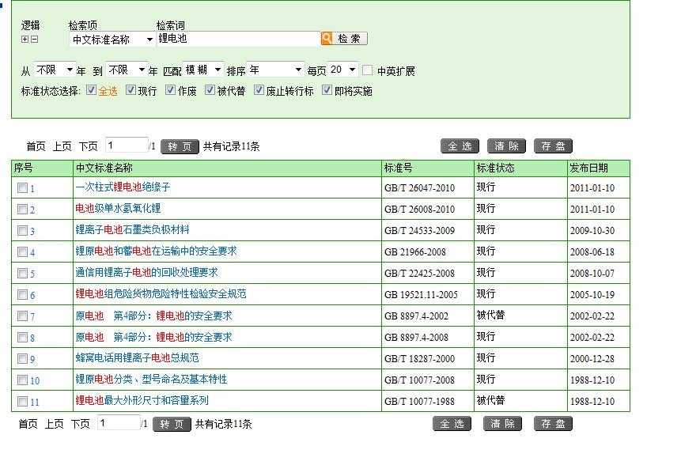Go to 下页 in top pagination
This screenshot has height=465, width=681.
point(88,146)
